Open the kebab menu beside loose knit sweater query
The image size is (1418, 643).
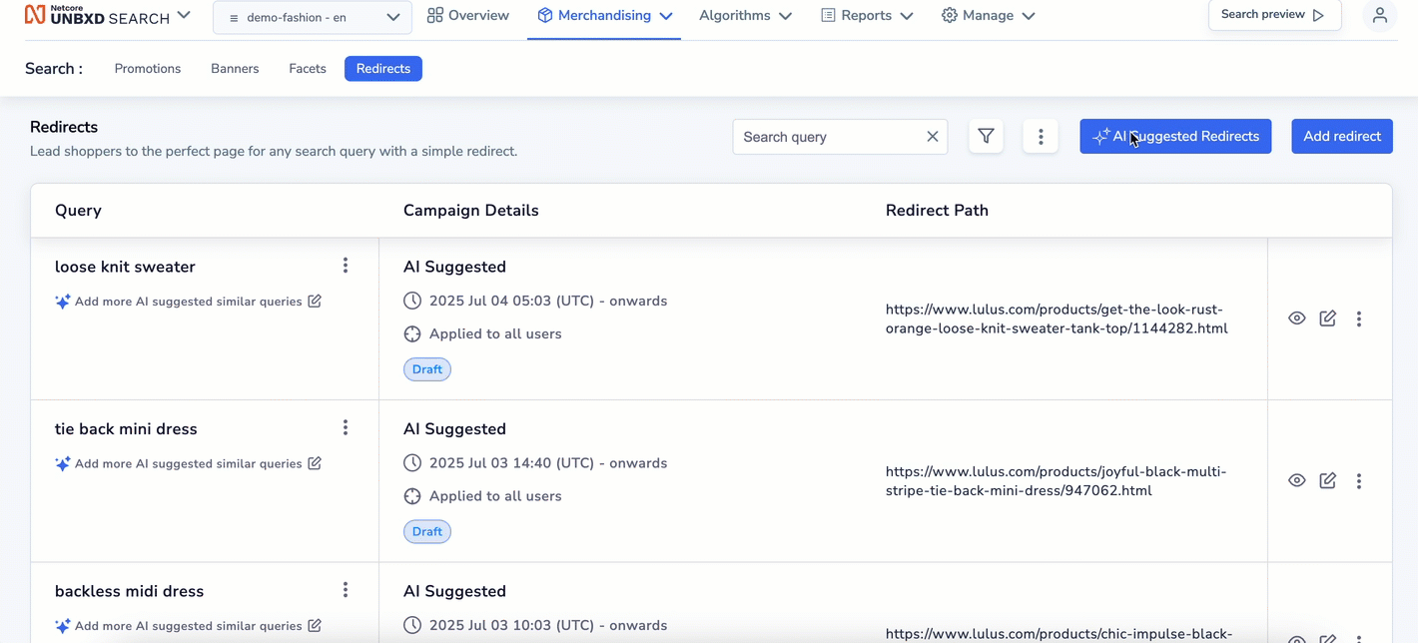(x=346, y=266)
